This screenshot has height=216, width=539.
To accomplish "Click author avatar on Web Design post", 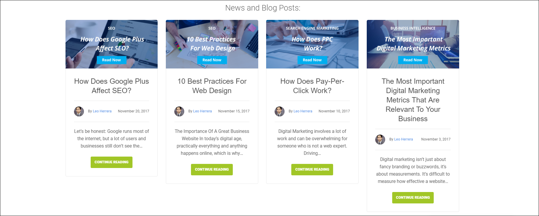I will [179, 111].
